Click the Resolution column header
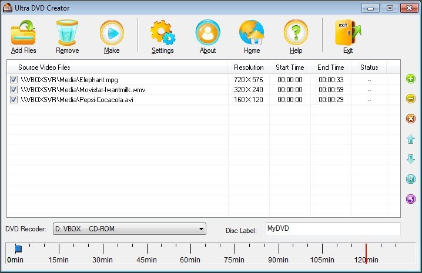The height and width of the screenshot is (273, 422). tap(249, 68)
